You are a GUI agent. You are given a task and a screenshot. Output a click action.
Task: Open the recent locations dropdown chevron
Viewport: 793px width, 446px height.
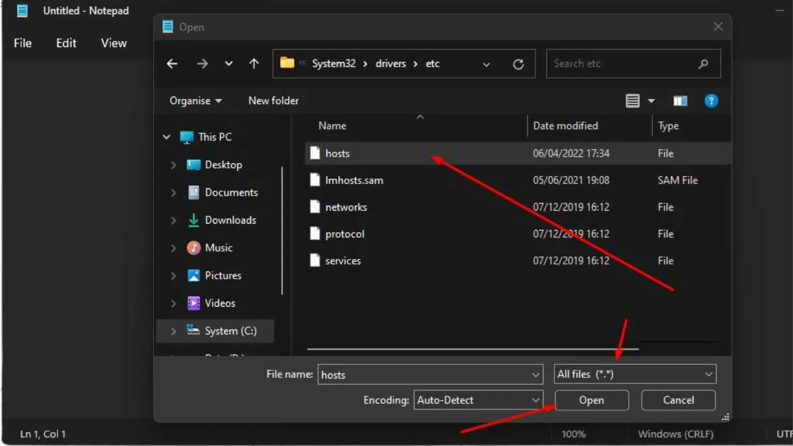point(229,64)
